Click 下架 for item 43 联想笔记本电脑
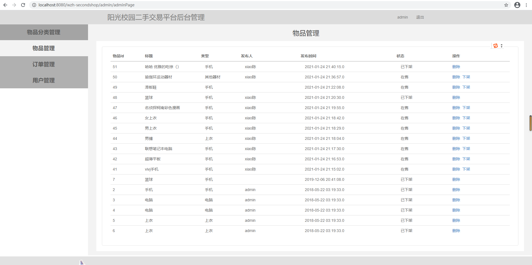The image size is (532, 265). pyautogui.click(x=466, y=149)
